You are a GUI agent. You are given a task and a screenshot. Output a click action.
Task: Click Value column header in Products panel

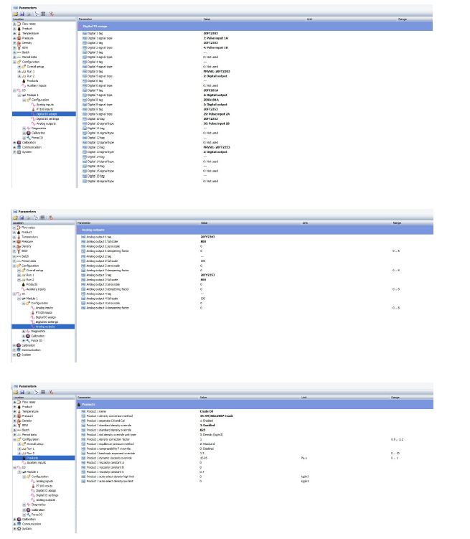[x=203, y=398]
